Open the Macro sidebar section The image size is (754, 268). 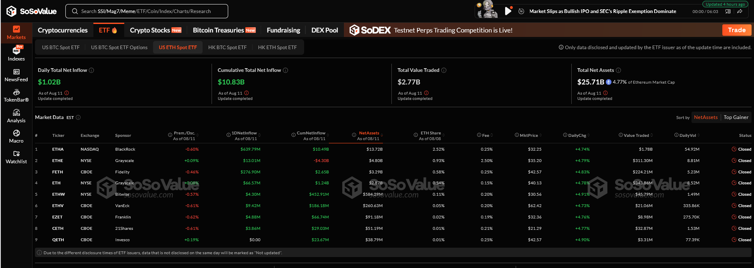coord(16,137)
